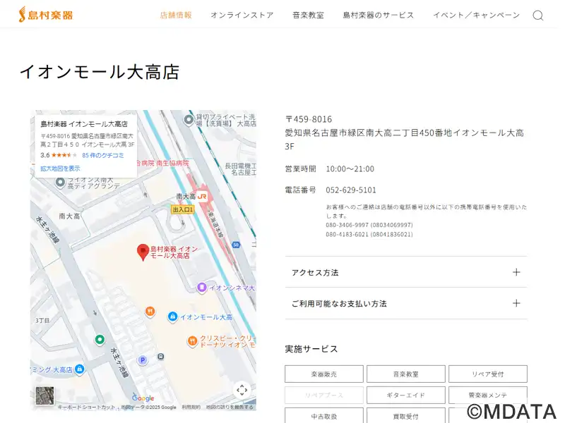Screen dimensions: 565x423
Task: Click the postal code 〒459-8016 text
Action: click(309, 119)
